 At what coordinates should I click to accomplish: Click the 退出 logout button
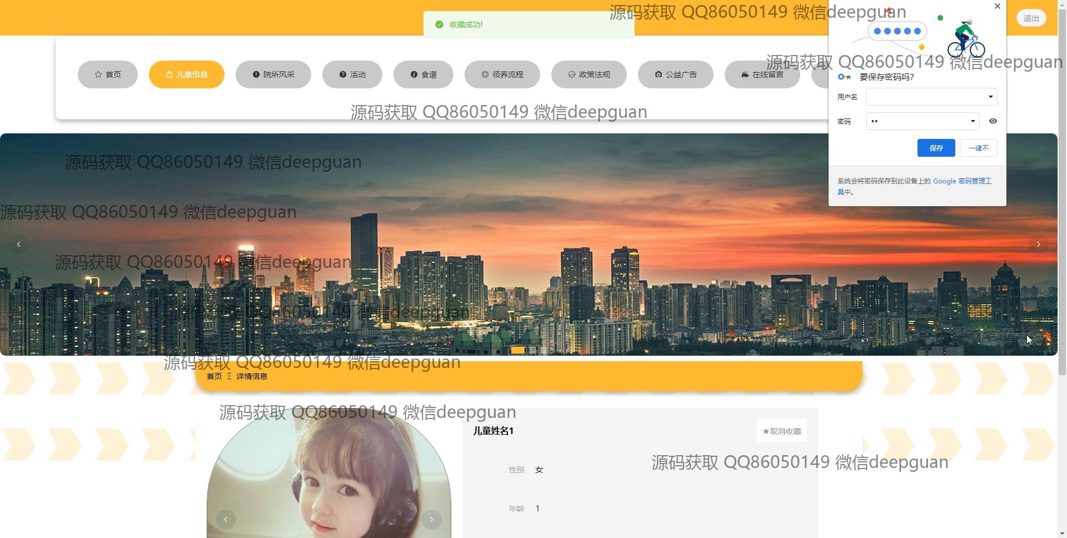1031,18
